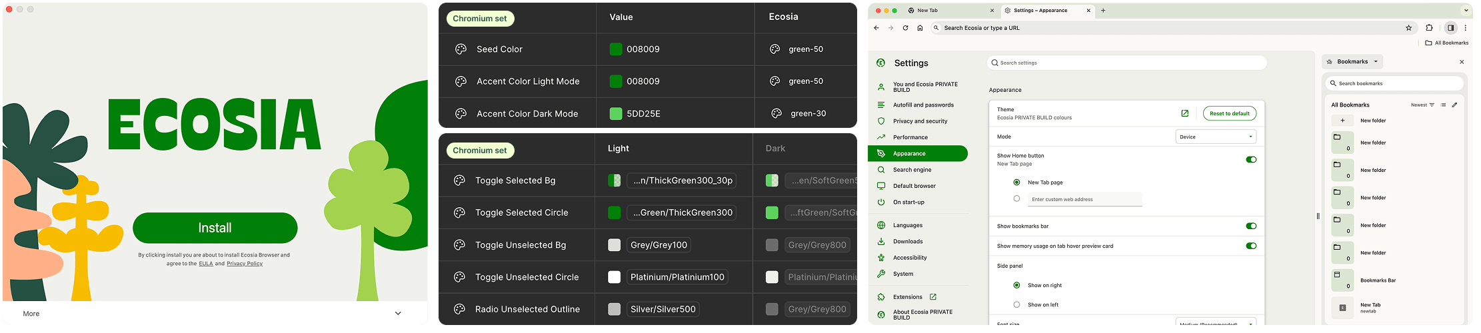Expand the More chevron in installer window
1481x333 pixels.
[x=398, y=314]
